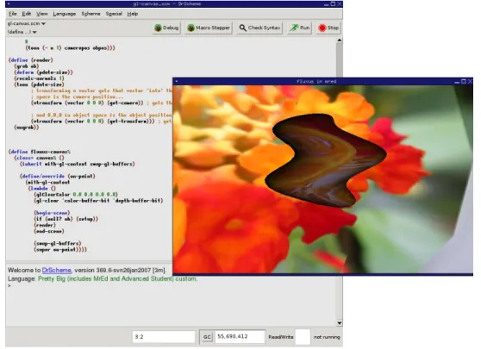Click the (define (render) code line
Viewport: 481px width, 349px height.
[x=31, y=60]
